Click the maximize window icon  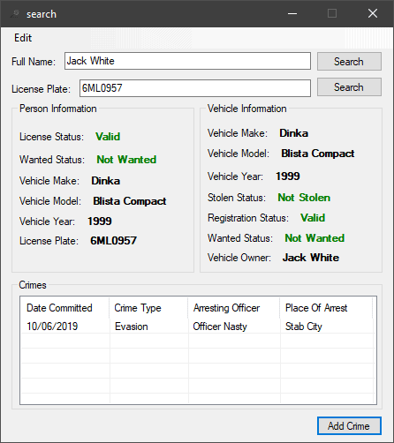[x=332, y=13]
